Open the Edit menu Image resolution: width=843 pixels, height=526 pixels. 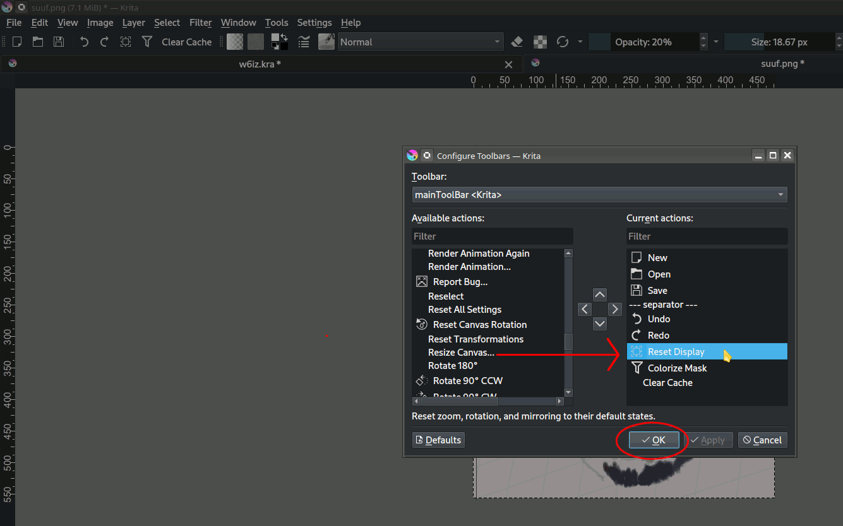tap(40, 23)
